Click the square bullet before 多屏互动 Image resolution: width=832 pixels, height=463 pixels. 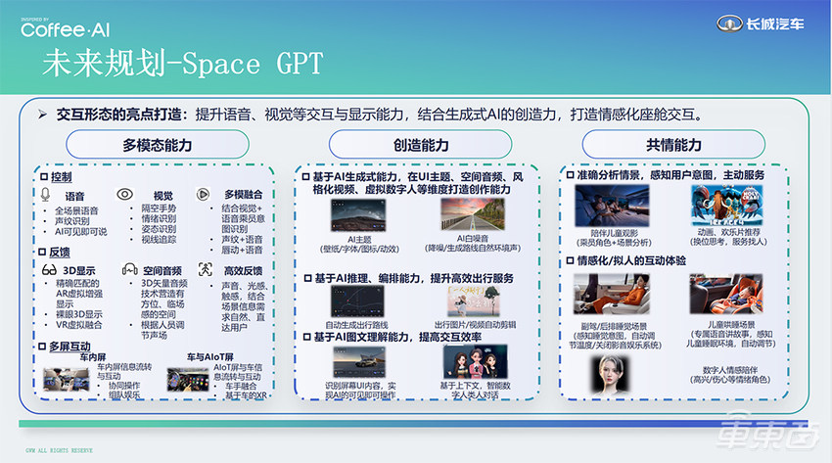[42, 347]
